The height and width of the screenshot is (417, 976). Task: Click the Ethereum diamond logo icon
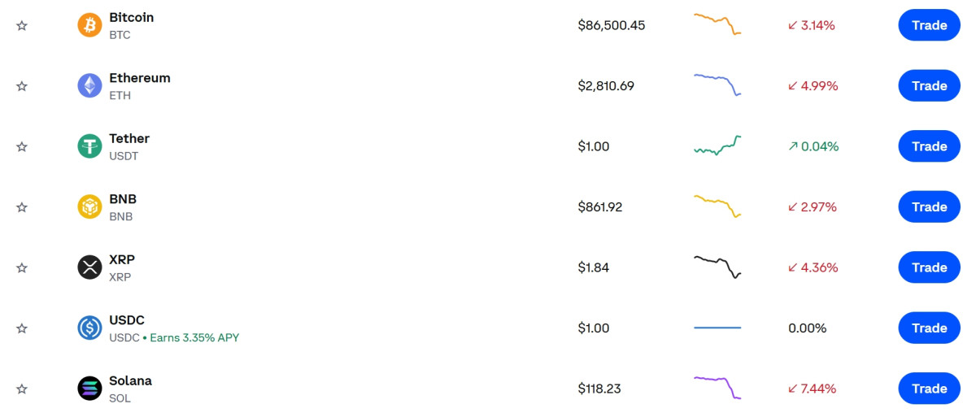click(x=89, y=85)
